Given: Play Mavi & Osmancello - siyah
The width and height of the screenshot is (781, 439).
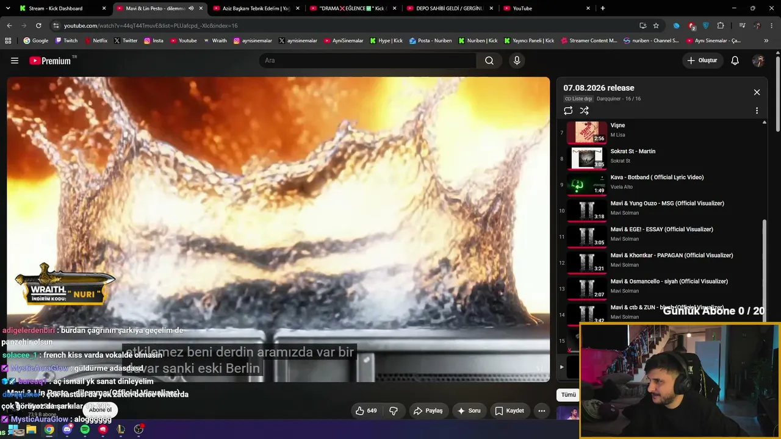Looking at the screenshot, I should point(660,288).
